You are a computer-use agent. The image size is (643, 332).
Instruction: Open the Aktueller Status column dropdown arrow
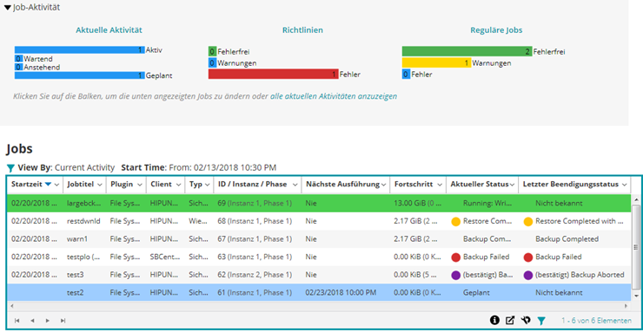(513, 185)
